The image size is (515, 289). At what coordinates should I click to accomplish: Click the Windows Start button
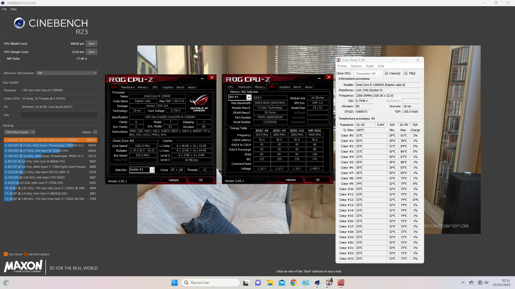tap(174, 283)
